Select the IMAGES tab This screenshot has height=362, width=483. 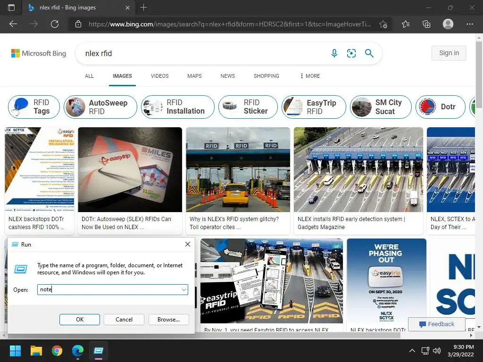[122, 76]
